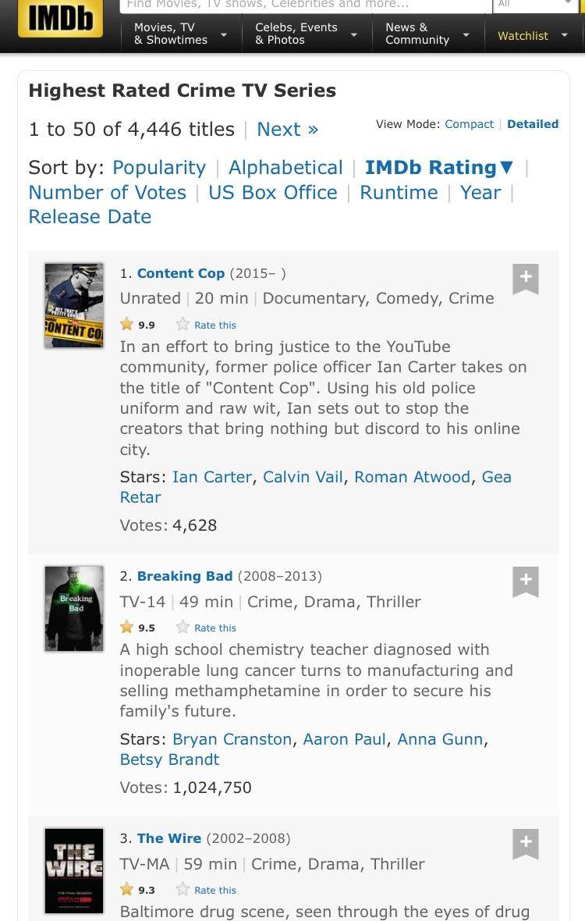Expand the Movies, TV & Showtimes menu
Screen dimensions: 585x921
pos(180,34)
